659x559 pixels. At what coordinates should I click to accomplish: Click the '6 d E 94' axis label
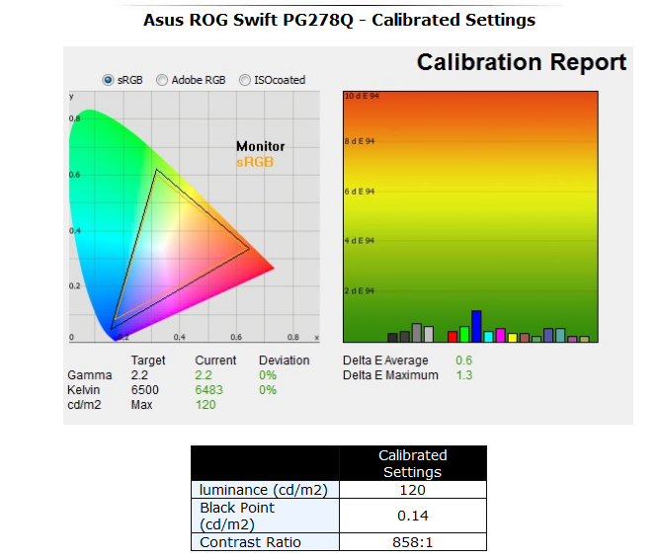click(360, 191)
